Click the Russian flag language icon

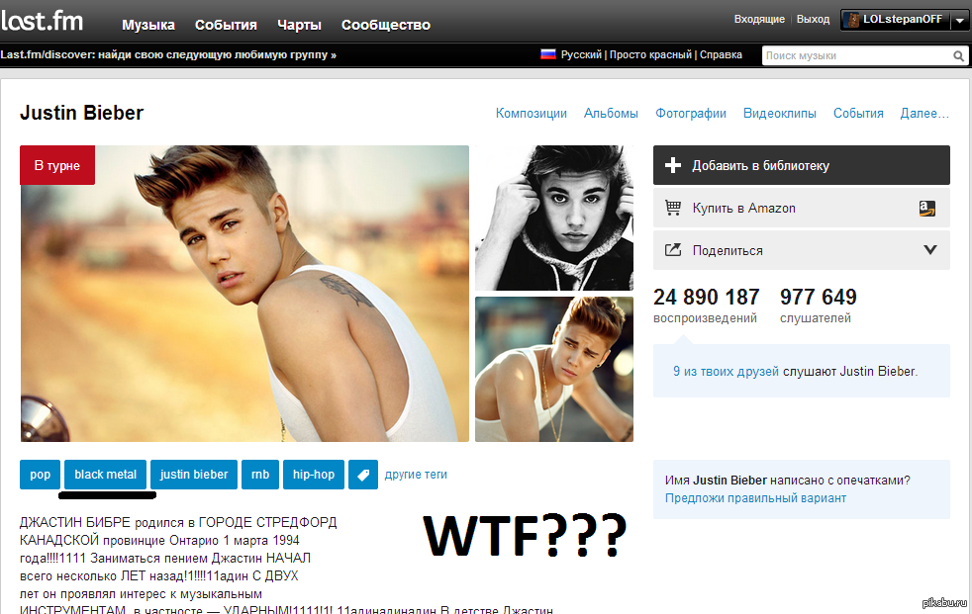coord(547,54)
